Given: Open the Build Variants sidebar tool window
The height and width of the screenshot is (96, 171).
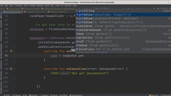Looking at the screenshot, I should [x=1, y=87].
